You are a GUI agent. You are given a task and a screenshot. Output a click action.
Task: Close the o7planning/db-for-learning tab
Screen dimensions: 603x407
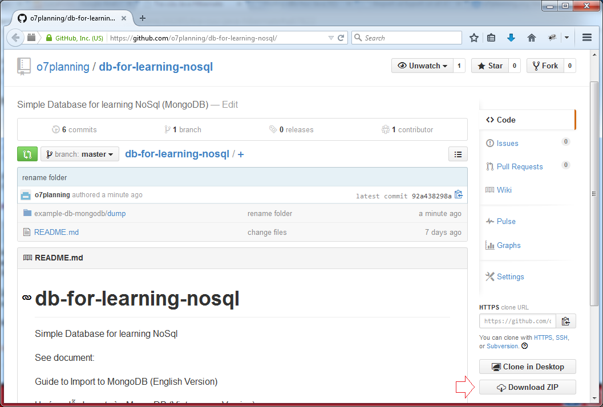pos(124,18)
